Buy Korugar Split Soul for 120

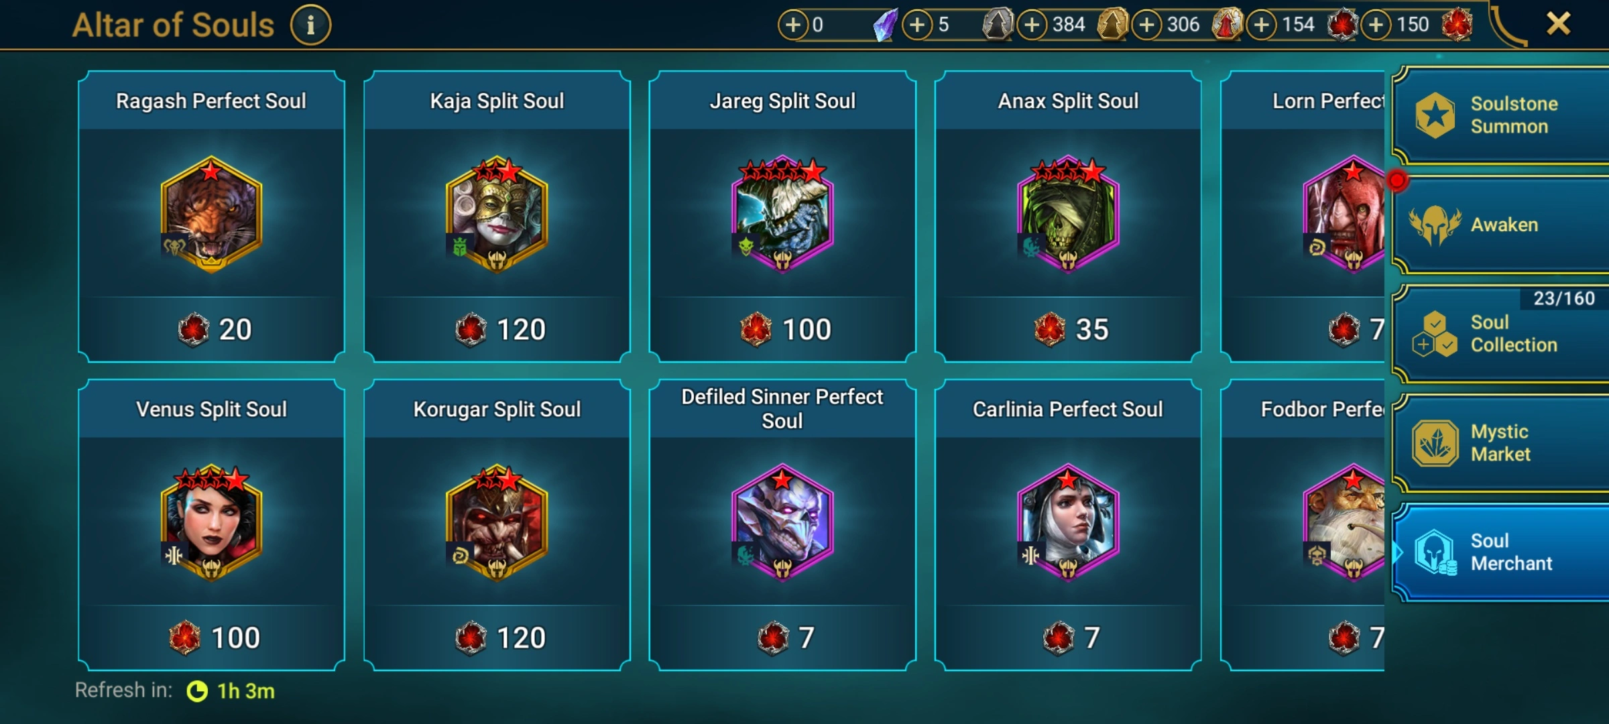(x=497, y=638)
